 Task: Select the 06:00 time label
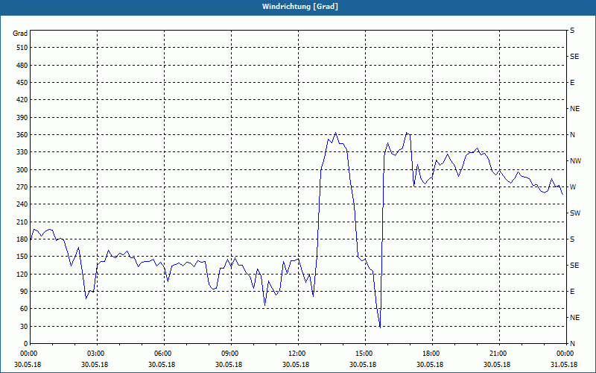tap(164, 354)
